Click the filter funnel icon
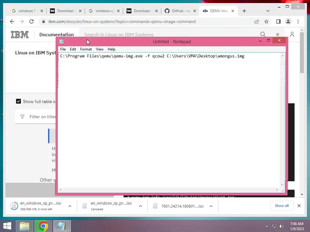This screenshot has height=232, width=310. pyautogui.click(x=22, y=117)
